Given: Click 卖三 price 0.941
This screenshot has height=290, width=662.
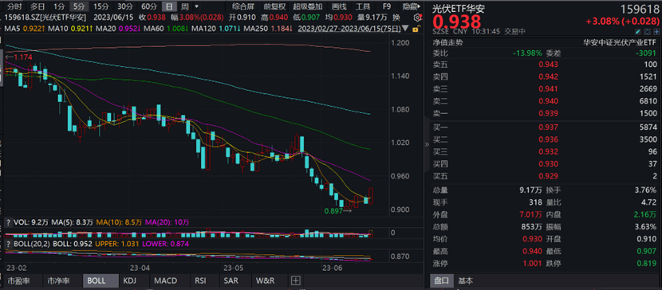Looking at the screenshot, I should pos(550,89).
